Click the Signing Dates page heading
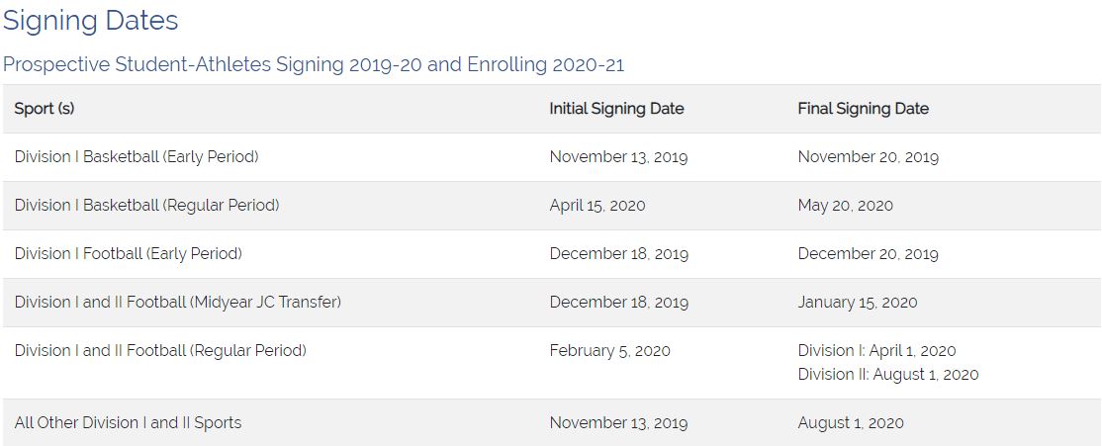The height and width of the screenshot is (446, 1102). coord(90,20)
